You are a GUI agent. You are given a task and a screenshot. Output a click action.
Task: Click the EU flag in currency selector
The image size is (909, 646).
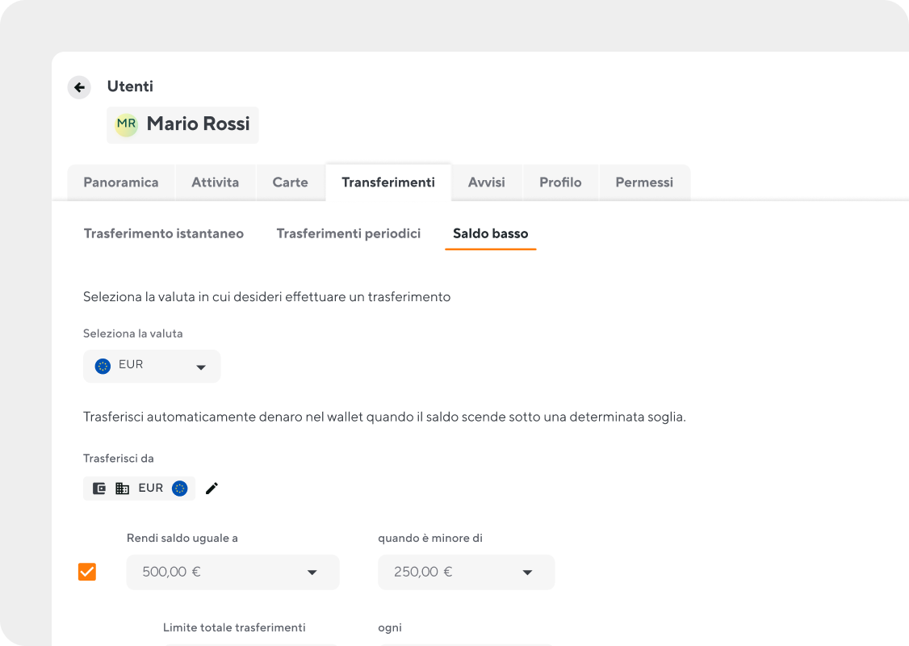[x=103, y=366]
